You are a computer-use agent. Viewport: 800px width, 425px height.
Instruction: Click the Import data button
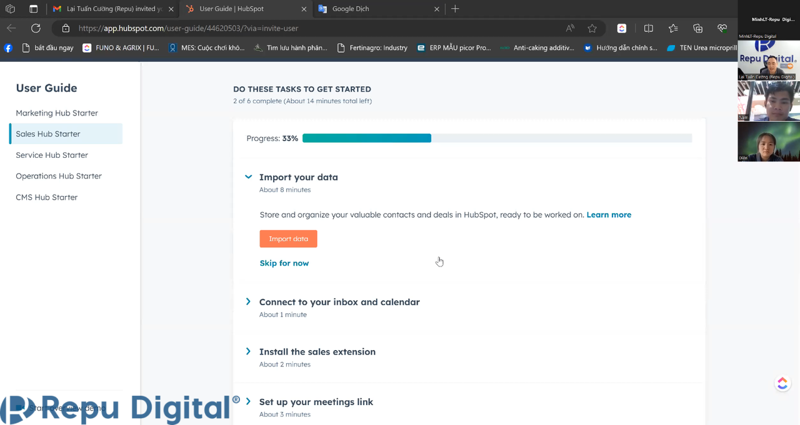[x=288, y=238]
